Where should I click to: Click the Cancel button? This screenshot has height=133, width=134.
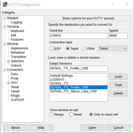[118, 128]
